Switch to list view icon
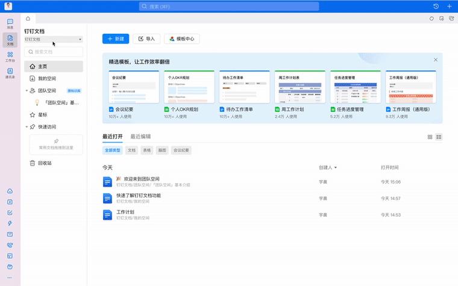Screen dimensions: 458x286 [x=439, y=137]
